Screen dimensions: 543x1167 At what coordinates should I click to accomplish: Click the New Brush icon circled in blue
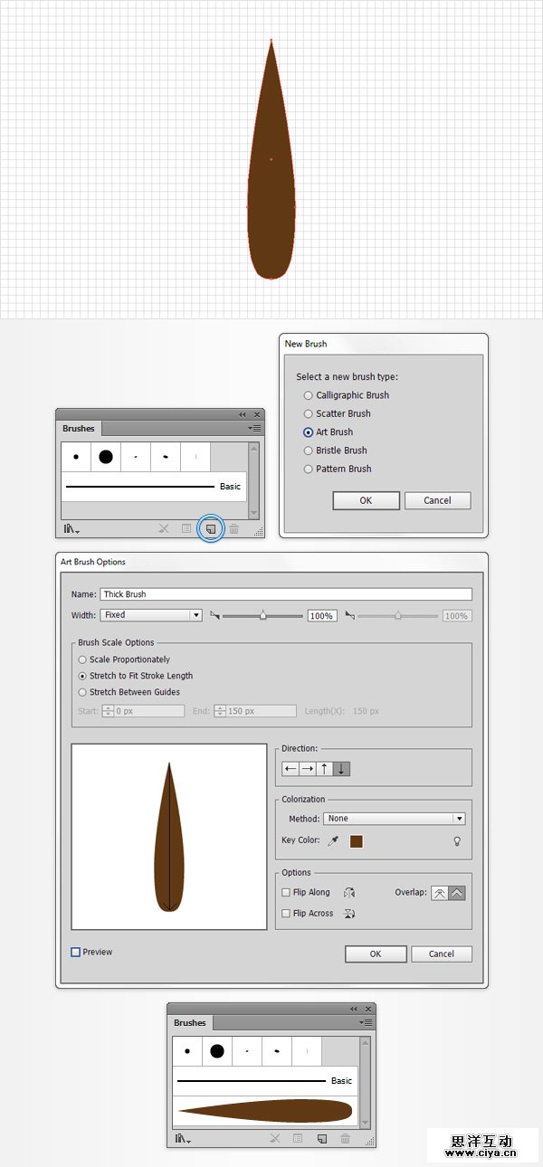210,528
